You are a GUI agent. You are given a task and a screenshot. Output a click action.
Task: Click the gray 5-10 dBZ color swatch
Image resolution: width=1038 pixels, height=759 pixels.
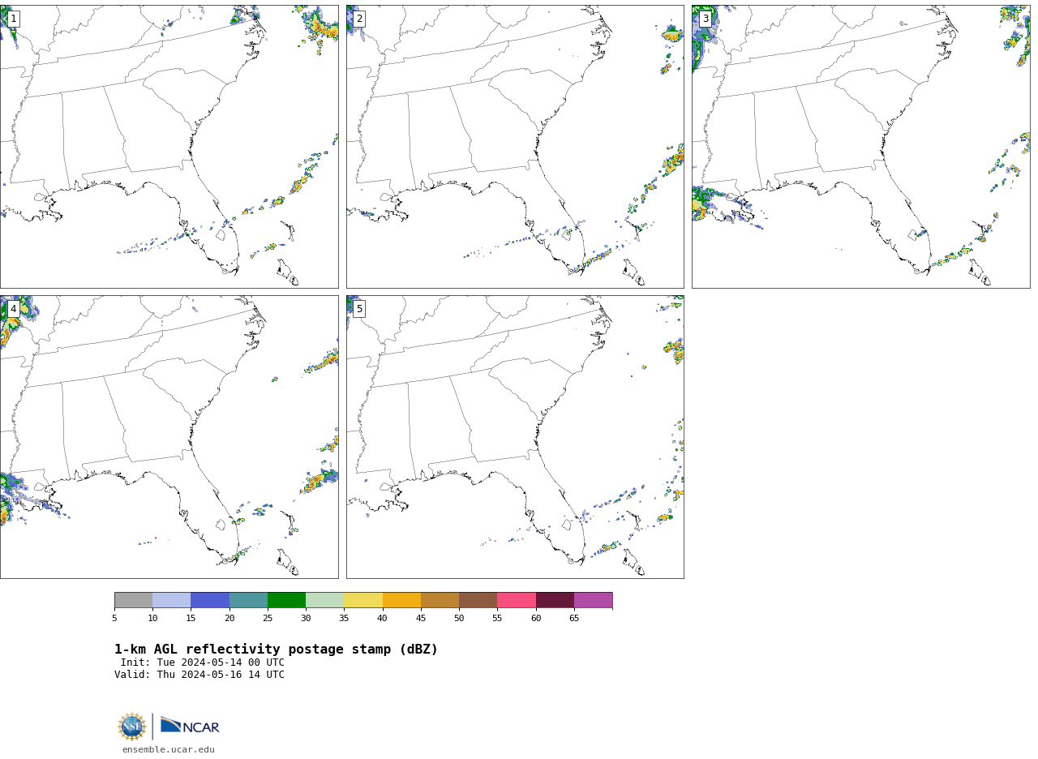coord(133,600)
